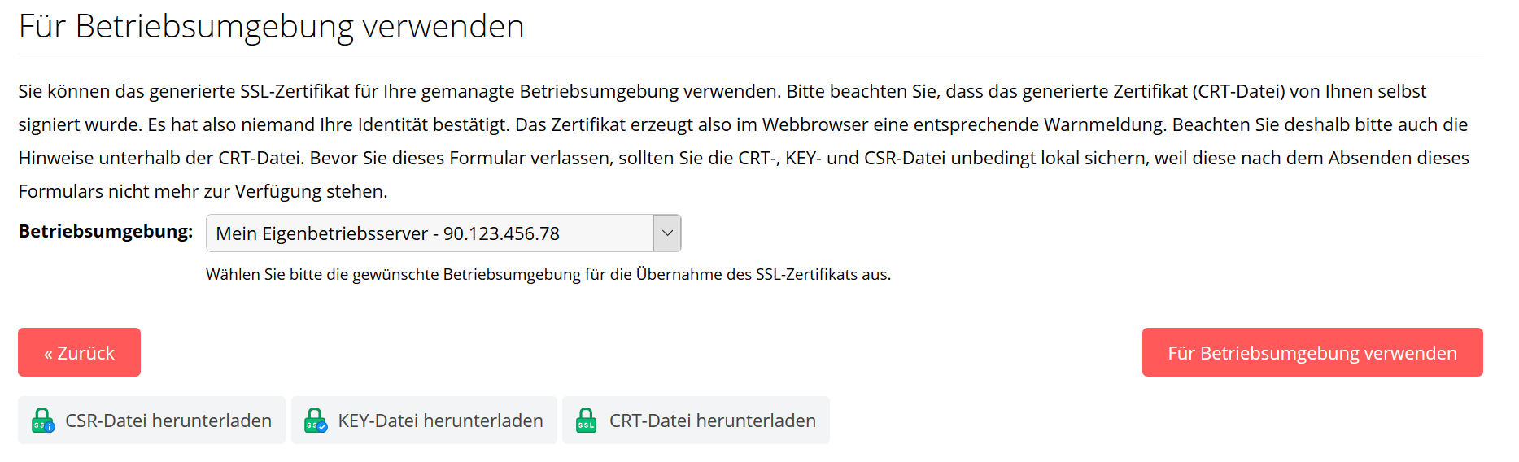Open the Mein Eigenbetriebsserver combo box
1519x462 pixels.
tap(443, 233)
